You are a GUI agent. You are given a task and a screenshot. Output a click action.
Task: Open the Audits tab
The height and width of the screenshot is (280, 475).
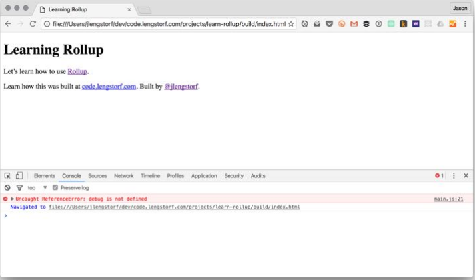[258, 176]
